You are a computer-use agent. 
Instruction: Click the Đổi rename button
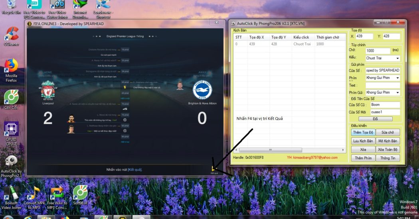[x=375, y=119]
